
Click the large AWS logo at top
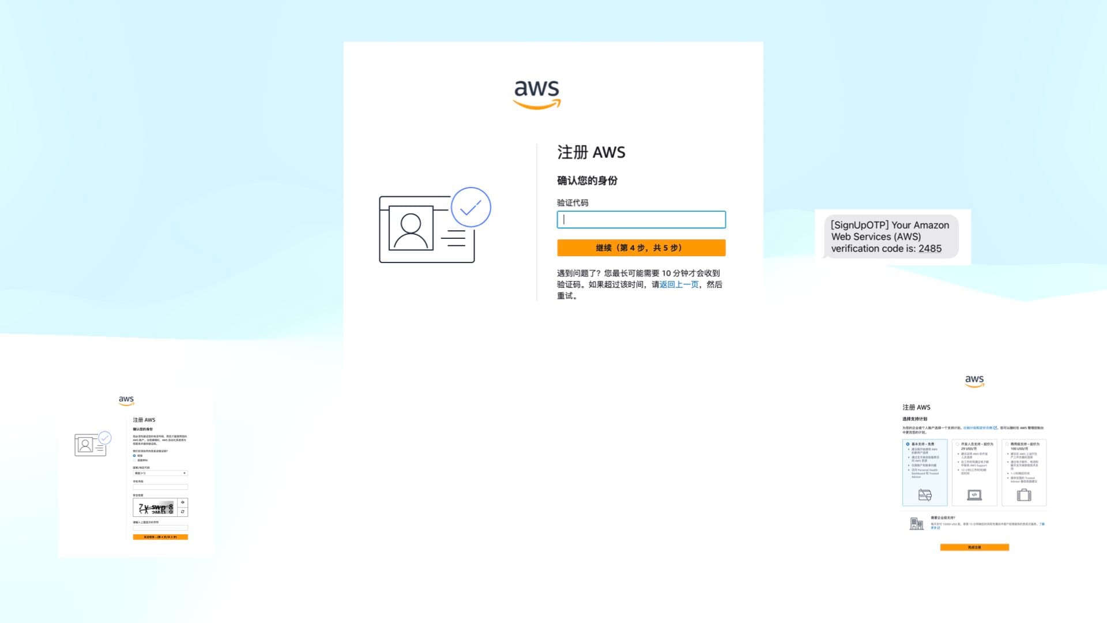point(537,94)
